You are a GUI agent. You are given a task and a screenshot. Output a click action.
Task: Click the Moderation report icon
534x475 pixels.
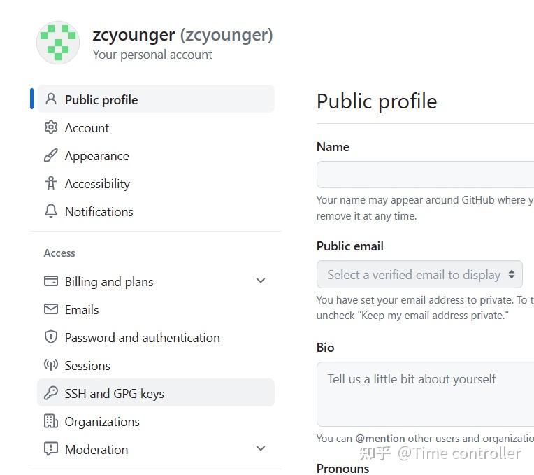[x=50, y=449]
